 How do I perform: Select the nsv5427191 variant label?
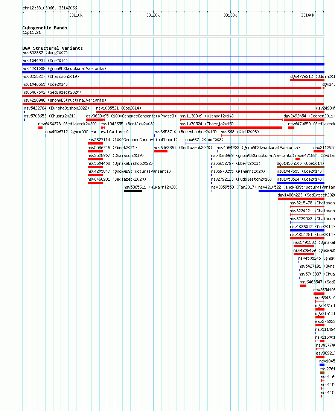317,266
